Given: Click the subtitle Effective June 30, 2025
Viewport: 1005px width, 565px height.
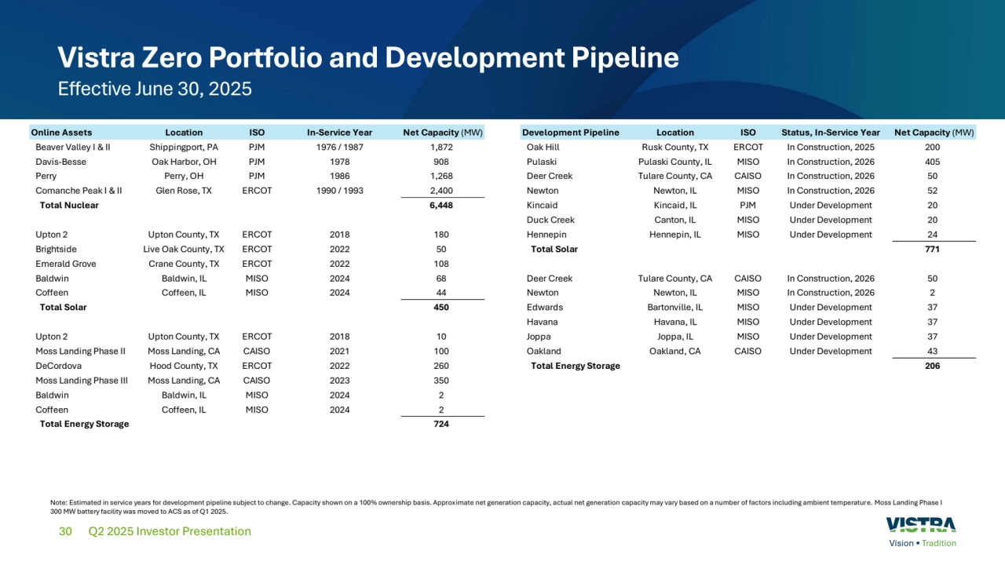Looking at the screenshot, I should click(155, 89).
